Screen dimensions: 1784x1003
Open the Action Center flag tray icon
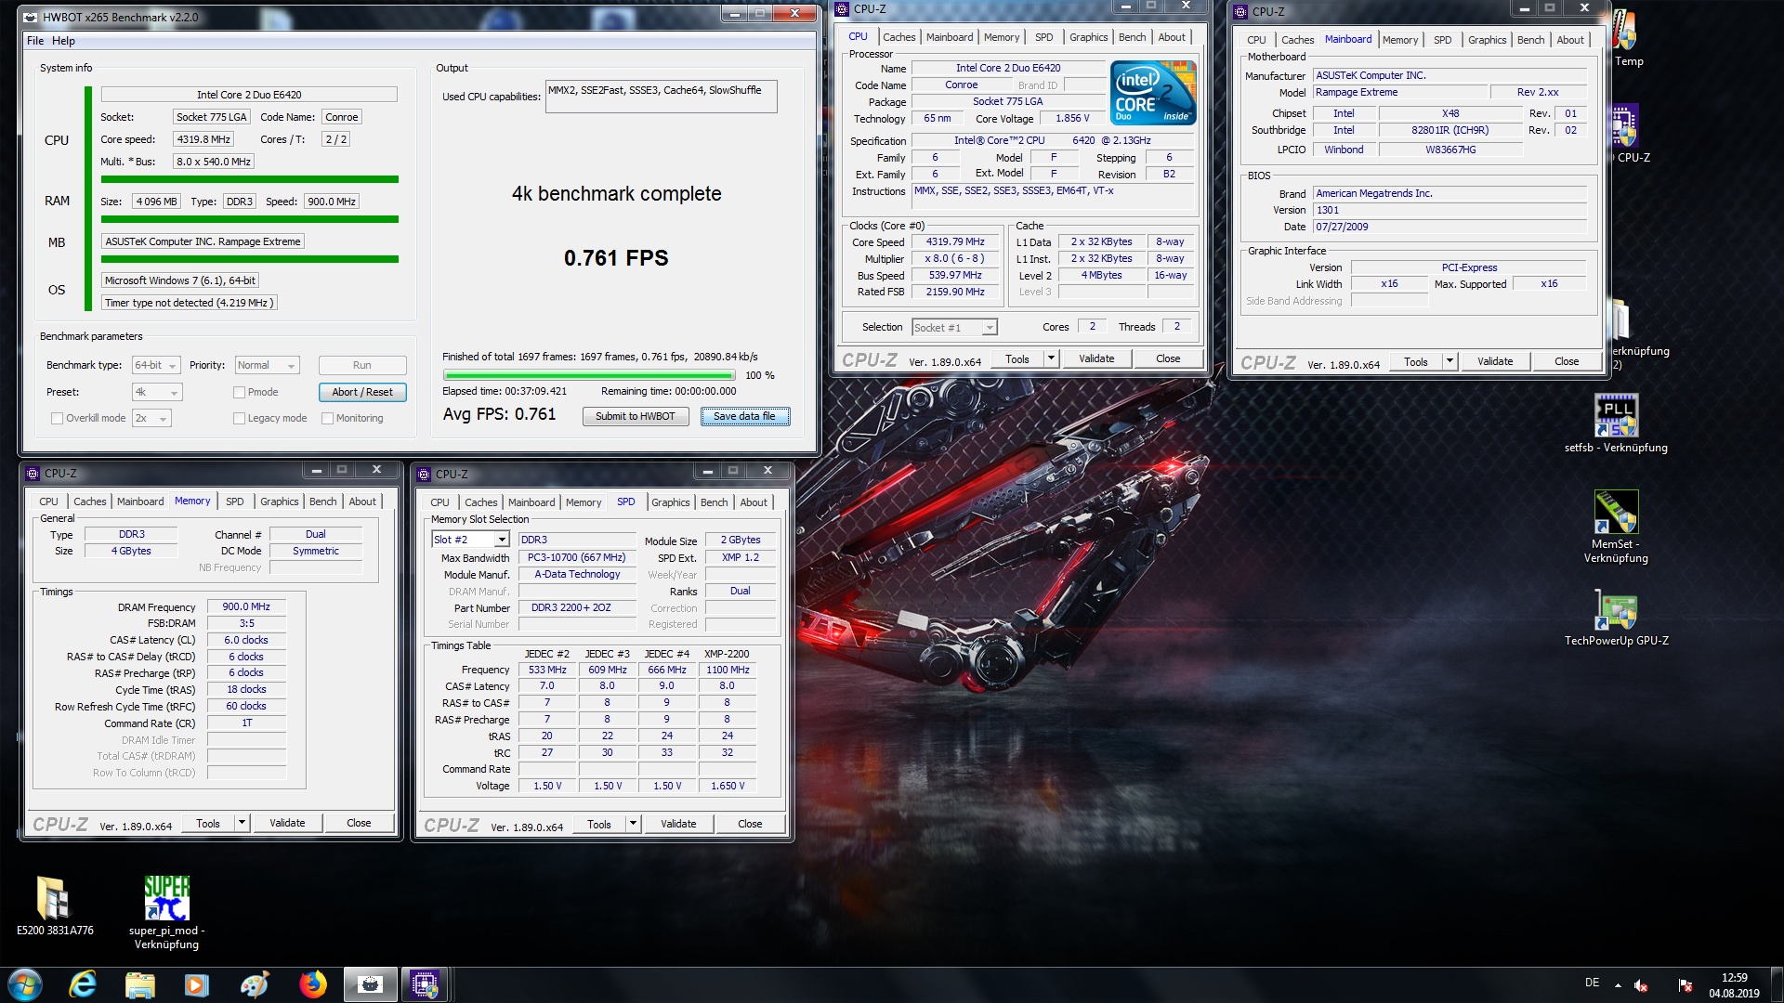[x=1686, y=985]
